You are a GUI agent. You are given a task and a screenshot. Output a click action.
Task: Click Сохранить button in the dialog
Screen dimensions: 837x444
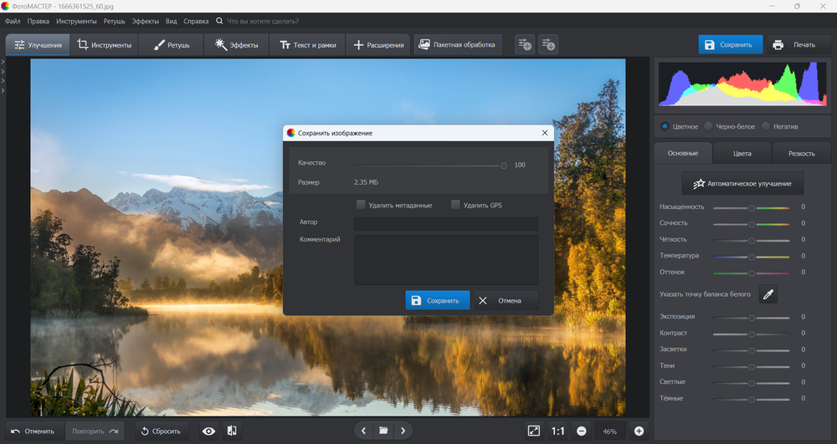[x=437, y=300]
